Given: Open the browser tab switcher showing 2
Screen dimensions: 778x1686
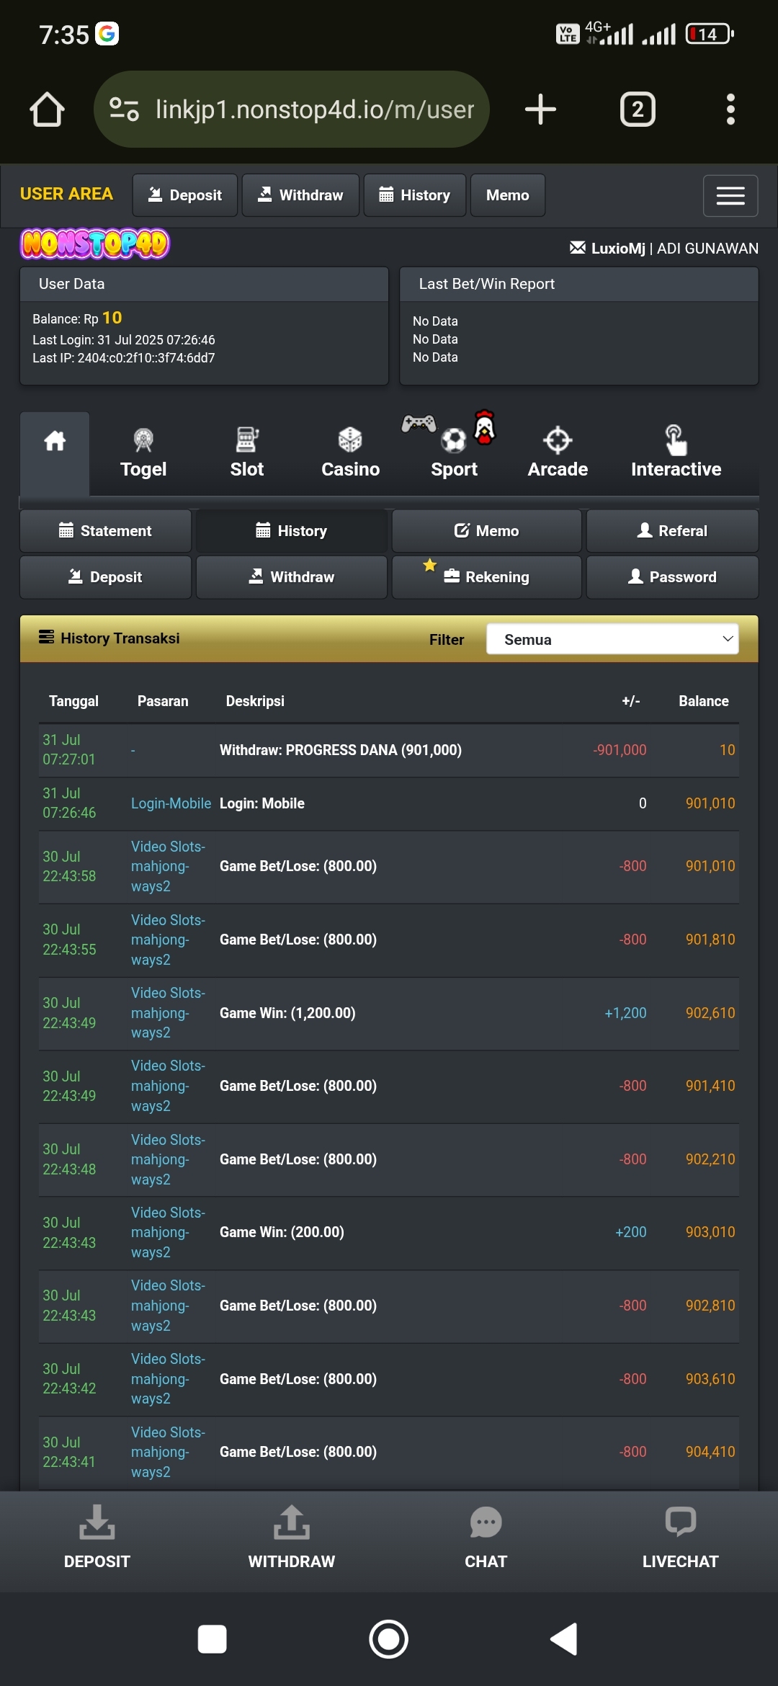Looking at the screenshot, I should pyautogui.click(x=638, y=110).
